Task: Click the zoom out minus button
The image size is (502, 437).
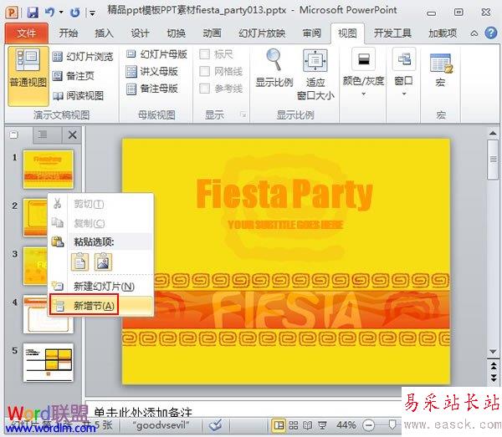Action: click(x=368, y=425)
